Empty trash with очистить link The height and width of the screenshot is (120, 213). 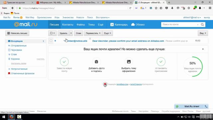41,59
